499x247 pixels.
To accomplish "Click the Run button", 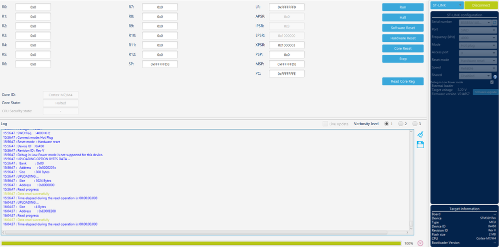I will click(403, 7).
